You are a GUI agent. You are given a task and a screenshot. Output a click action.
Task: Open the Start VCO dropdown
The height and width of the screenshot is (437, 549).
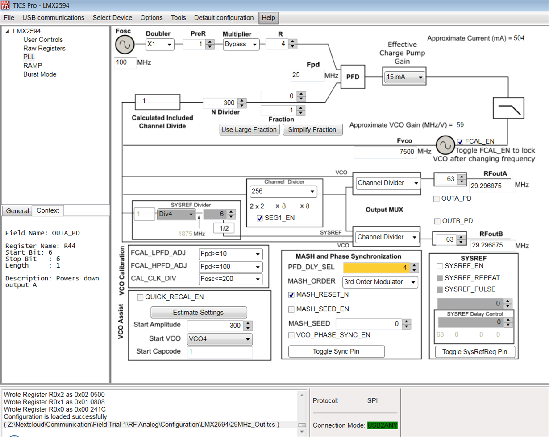pyautogui.click(x=220, y=339)
